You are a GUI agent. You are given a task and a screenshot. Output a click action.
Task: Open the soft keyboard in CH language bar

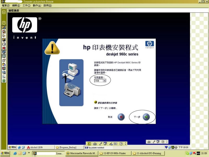[x=115, y=144]
